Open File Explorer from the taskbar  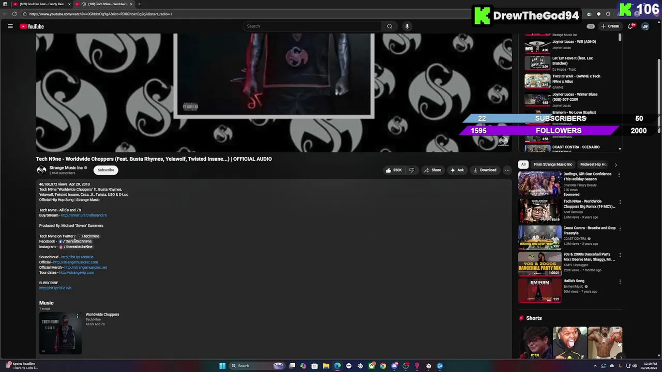(x=326, y=366)
